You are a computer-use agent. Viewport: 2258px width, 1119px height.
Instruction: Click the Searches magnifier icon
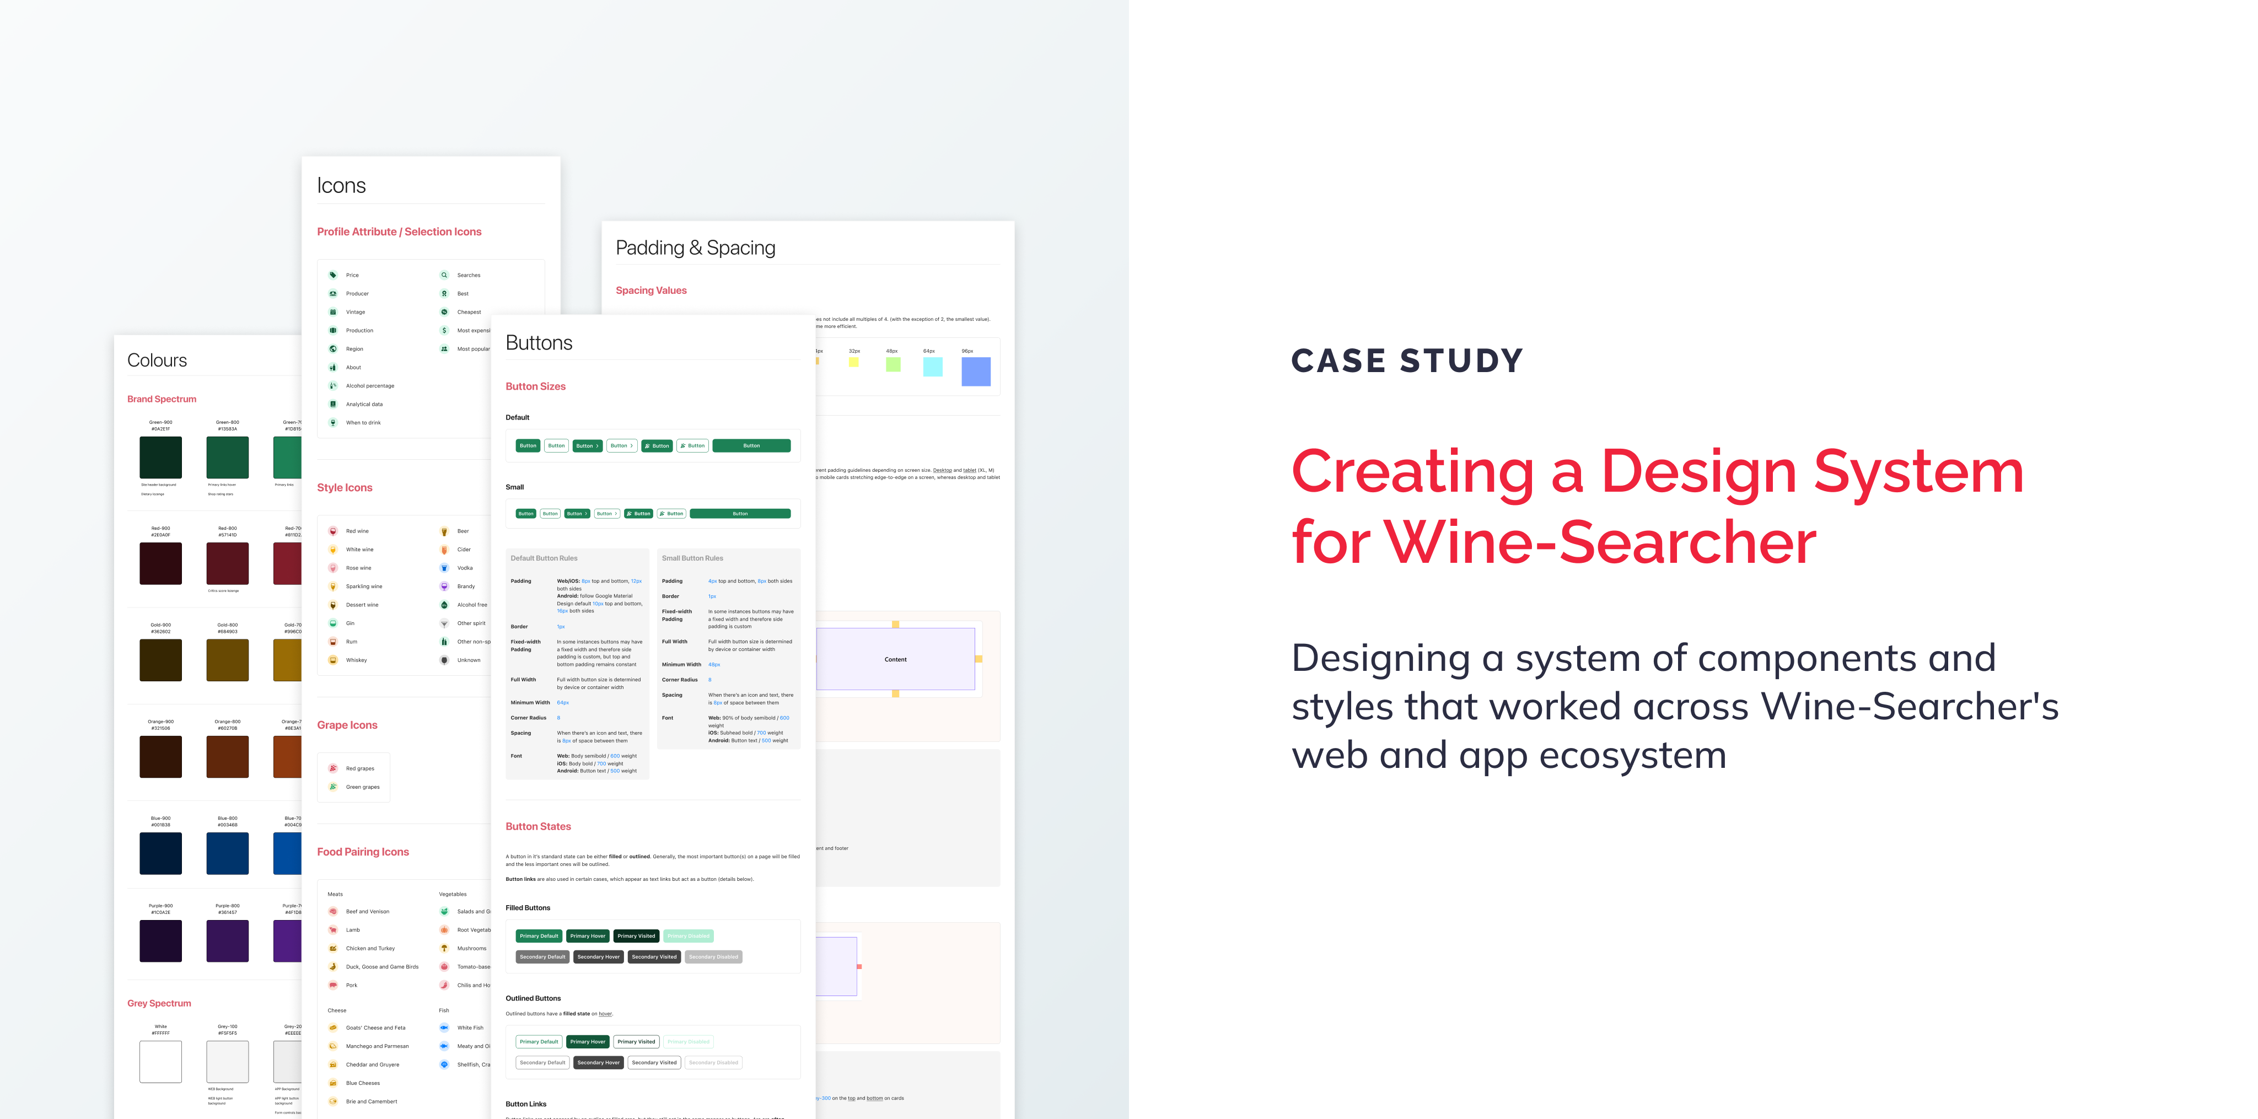444,275
